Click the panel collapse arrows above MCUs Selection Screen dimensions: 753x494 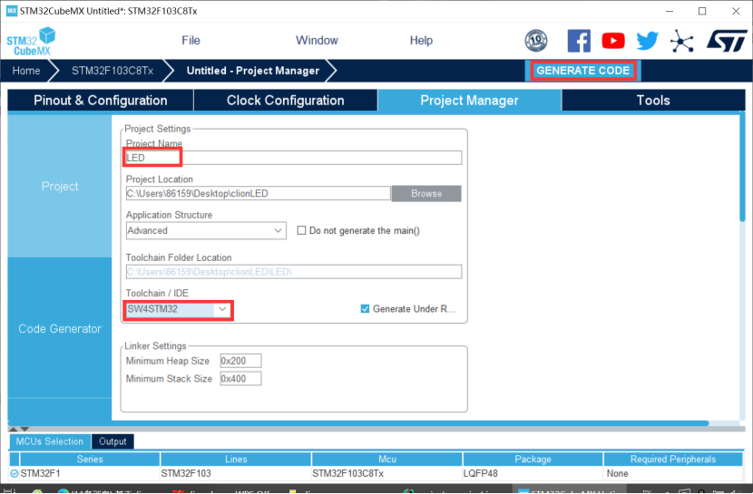[x=19, y=429]
